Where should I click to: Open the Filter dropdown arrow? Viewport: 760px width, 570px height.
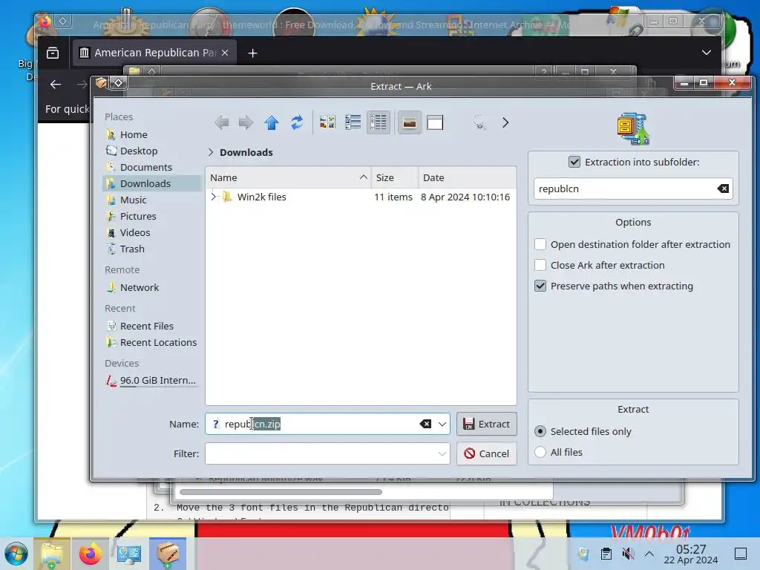pos(442,453)
